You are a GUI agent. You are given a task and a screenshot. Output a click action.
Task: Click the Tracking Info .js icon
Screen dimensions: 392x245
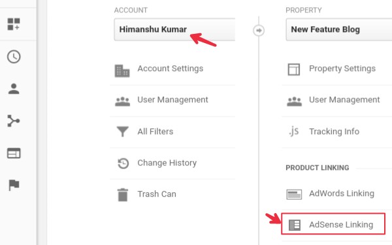pos(294,132)
